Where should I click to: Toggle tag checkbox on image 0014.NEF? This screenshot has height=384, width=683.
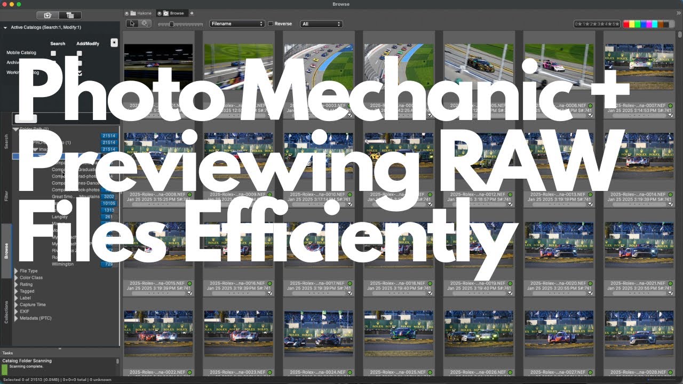point(671,204)
